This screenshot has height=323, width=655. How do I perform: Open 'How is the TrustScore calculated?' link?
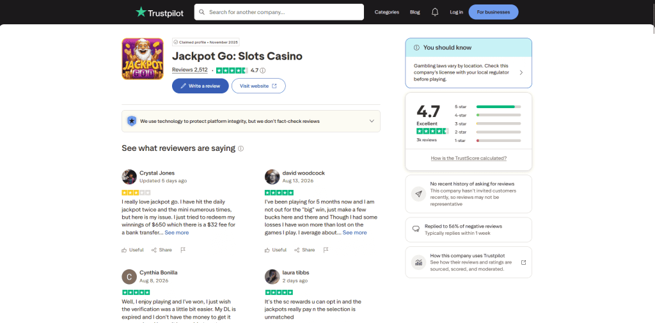click(469, 159)
